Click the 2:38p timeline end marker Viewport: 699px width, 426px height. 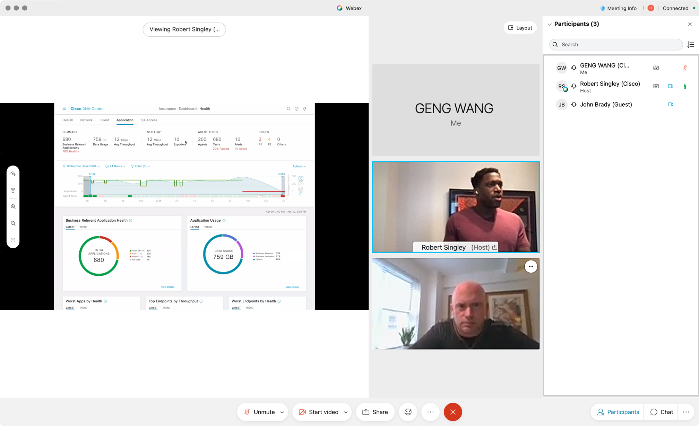click(282, 174)
